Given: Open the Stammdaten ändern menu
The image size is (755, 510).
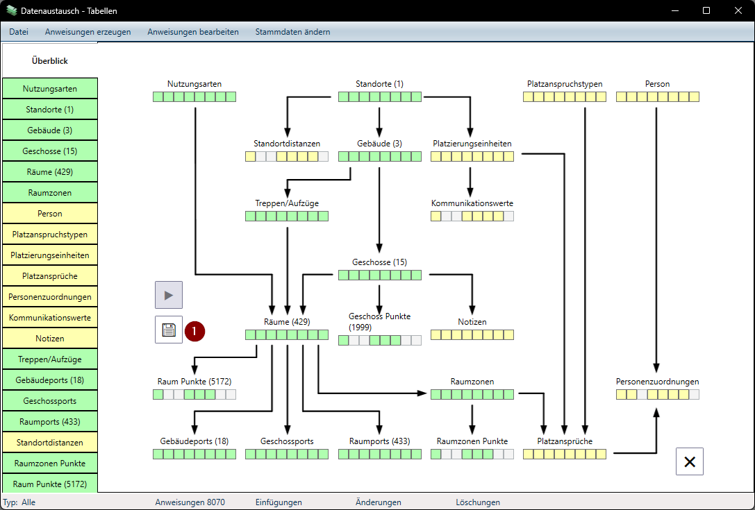Looking at the screenshot, I should (x=292, y=32).
